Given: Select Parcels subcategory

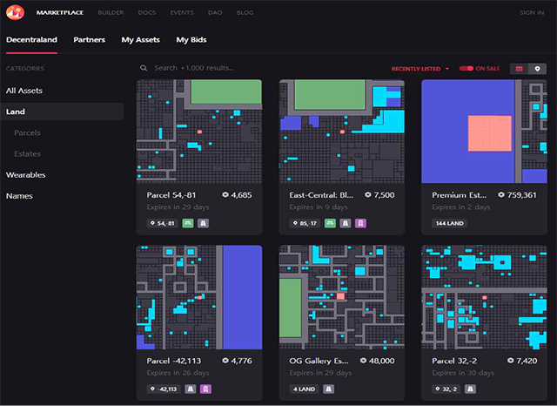Looking at the screenshot, I should pos(27,132).
